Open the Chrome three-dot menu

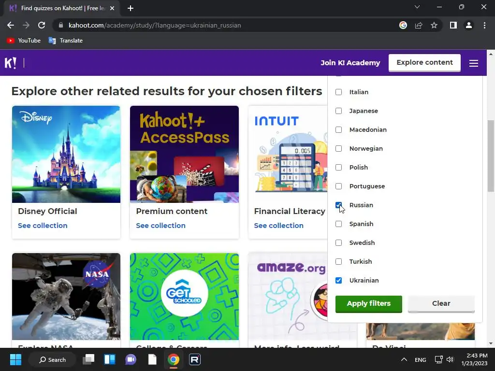tap(484, 25)
